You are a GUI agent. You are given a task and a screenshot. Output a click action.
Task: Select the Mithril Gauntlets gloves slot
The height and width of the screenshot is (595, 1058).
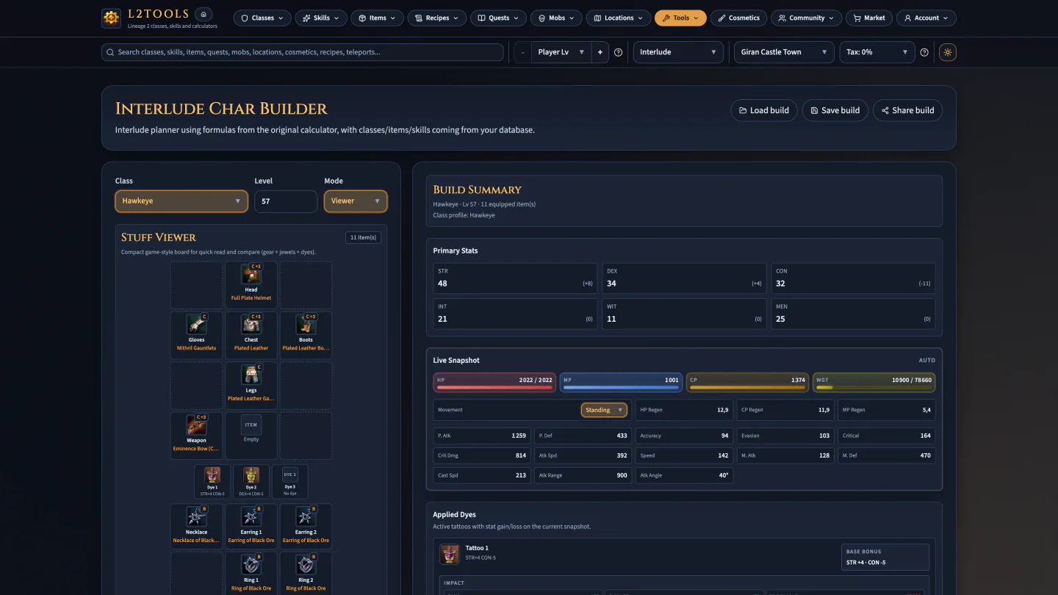(197, 335)
